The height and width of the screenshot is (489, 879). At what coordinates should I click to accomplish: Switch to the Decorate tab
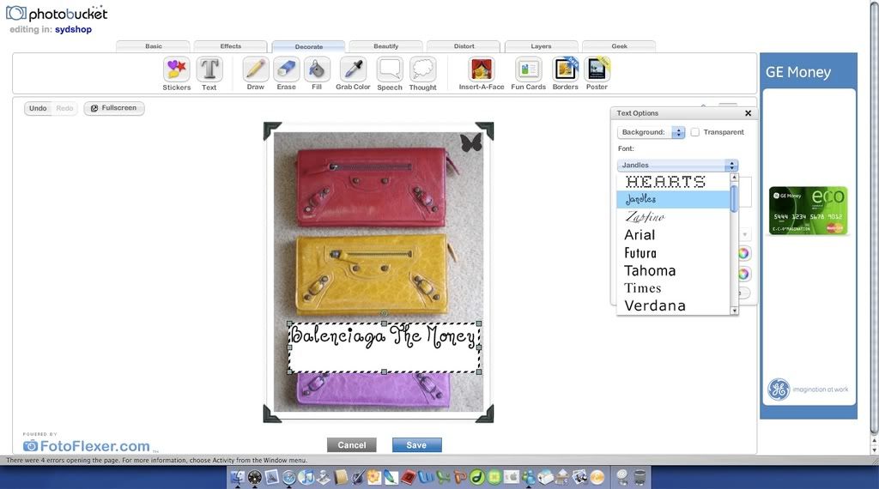click(308, 46)
